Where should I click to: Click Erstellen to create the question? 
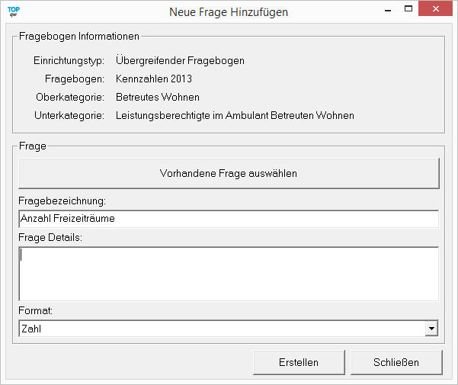pos(299,362)
